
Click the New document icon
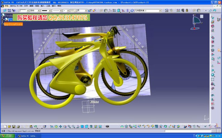click(5, 127)
